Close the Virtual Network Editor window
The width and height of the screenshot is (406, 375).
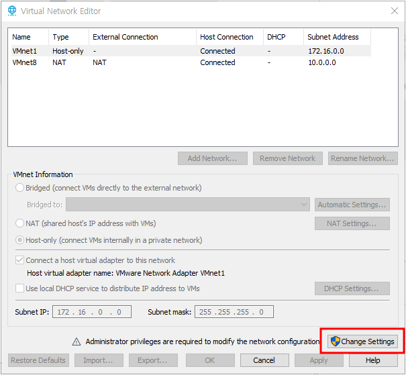[395, 11]
